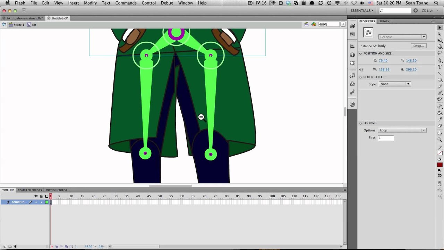Switch to the Library tab
The width and height of the screenshot is (444, 250).
(384, 21)
